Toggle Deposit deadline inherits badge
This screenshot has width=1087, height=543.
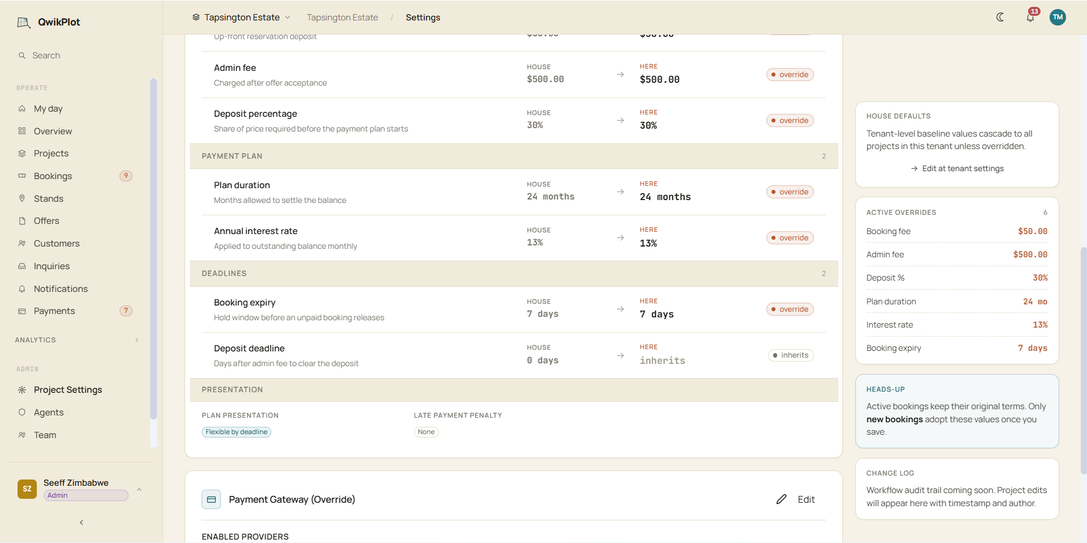point(791,355)
